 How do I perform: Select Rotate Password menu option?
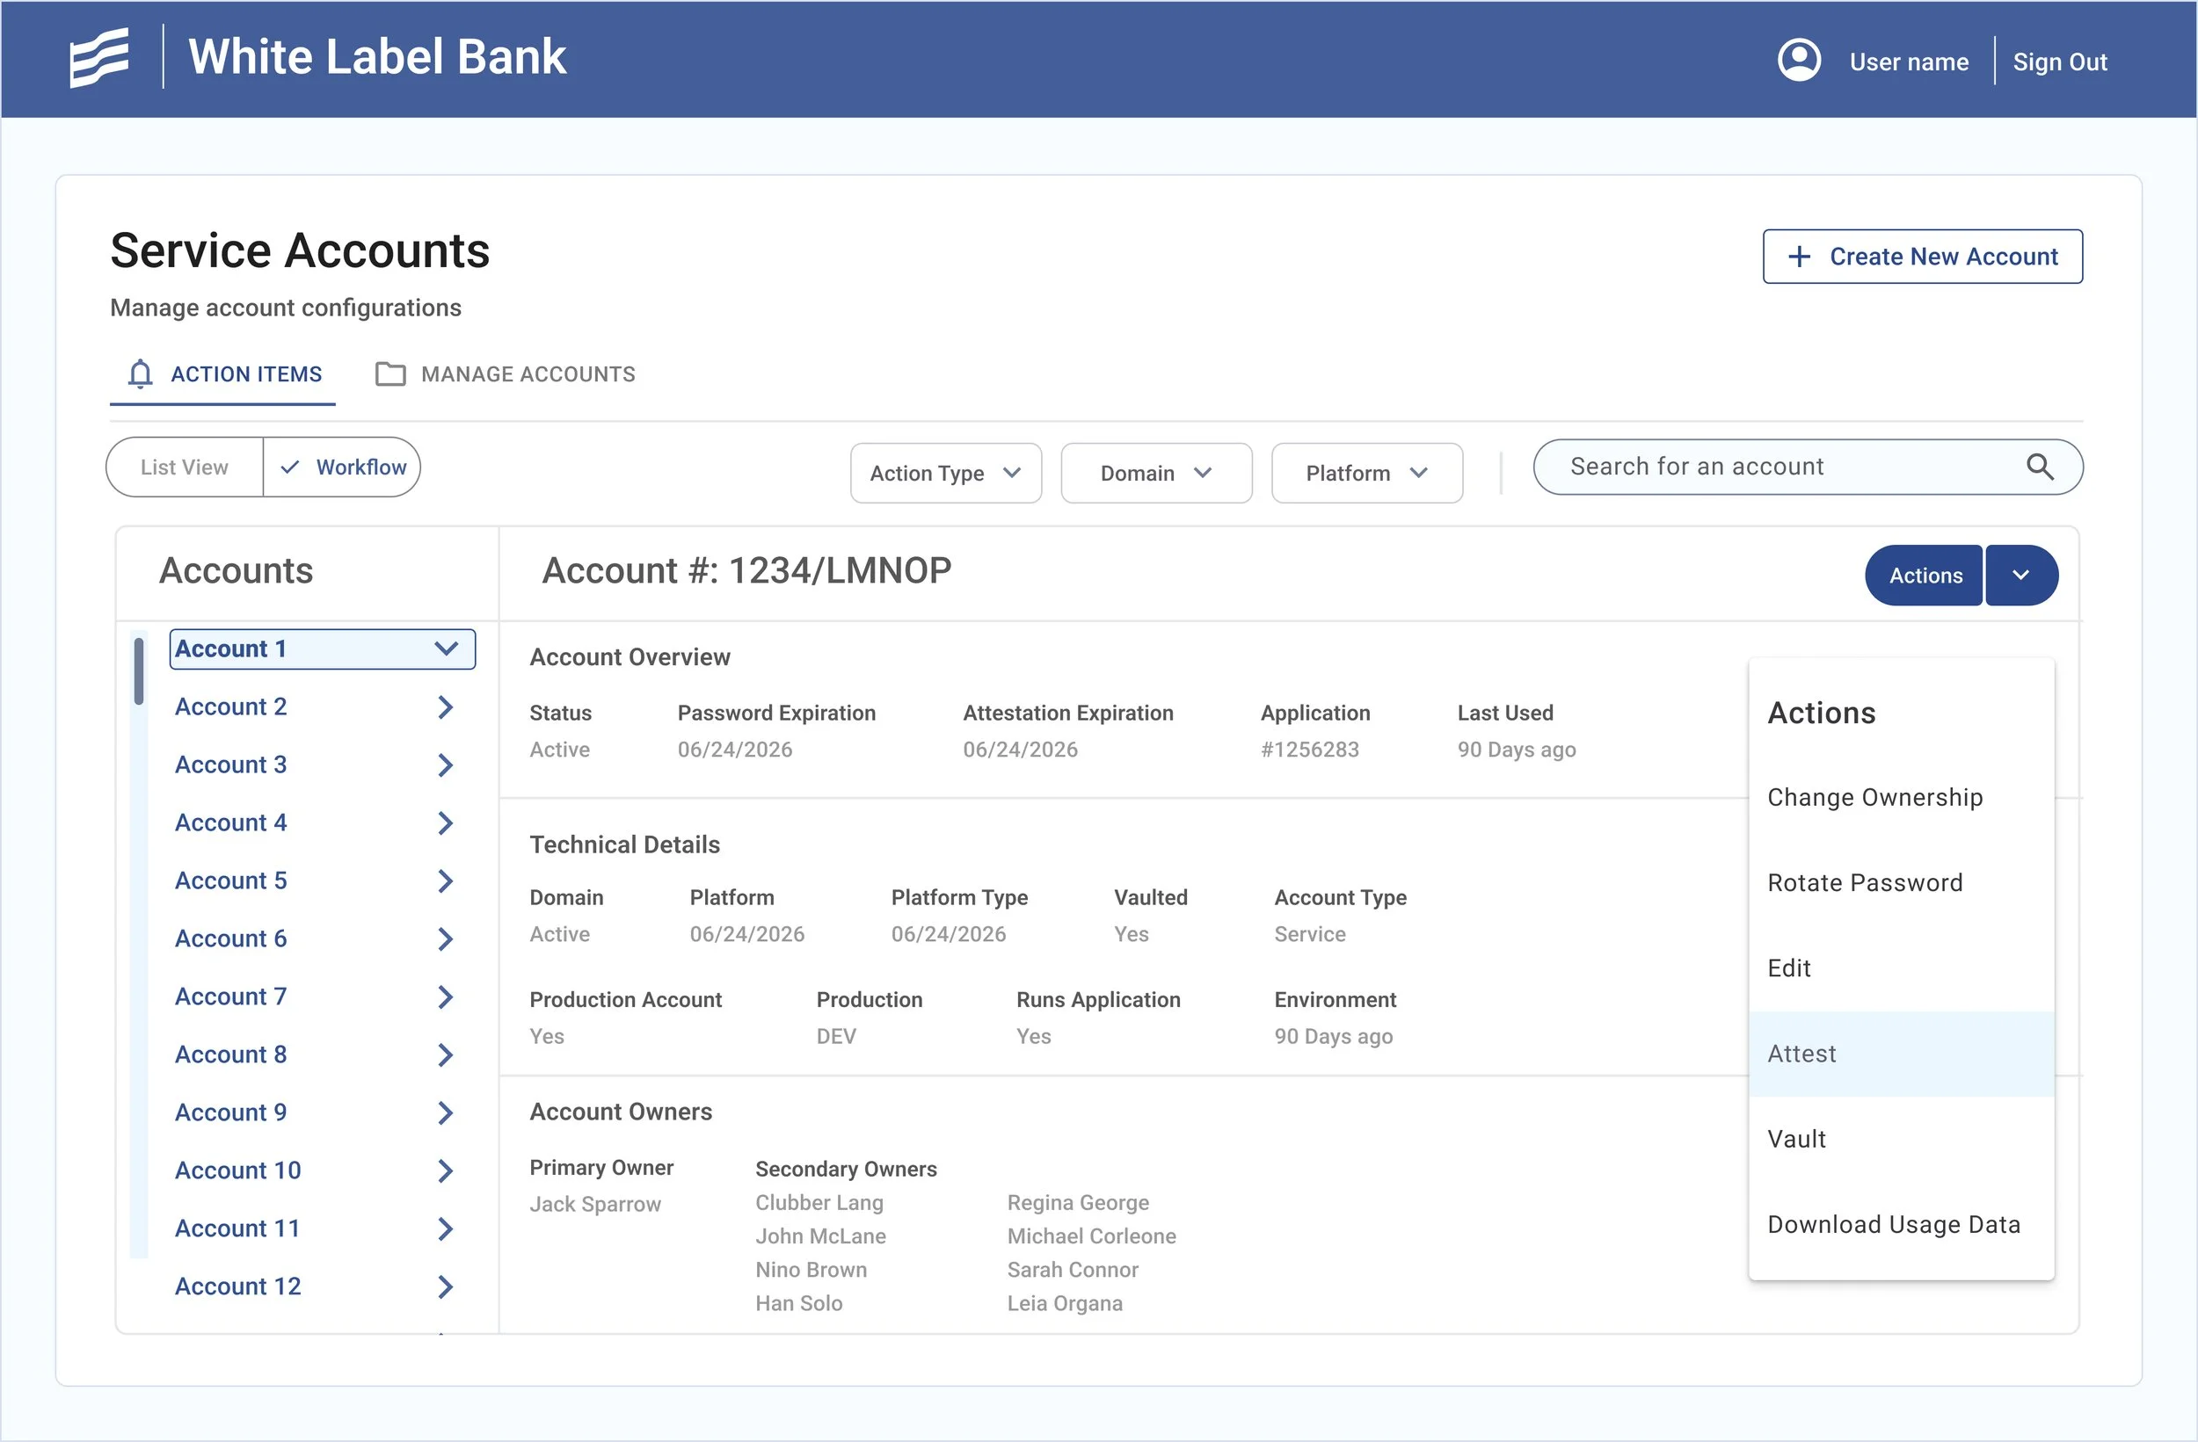click(x=1864, y=882)
